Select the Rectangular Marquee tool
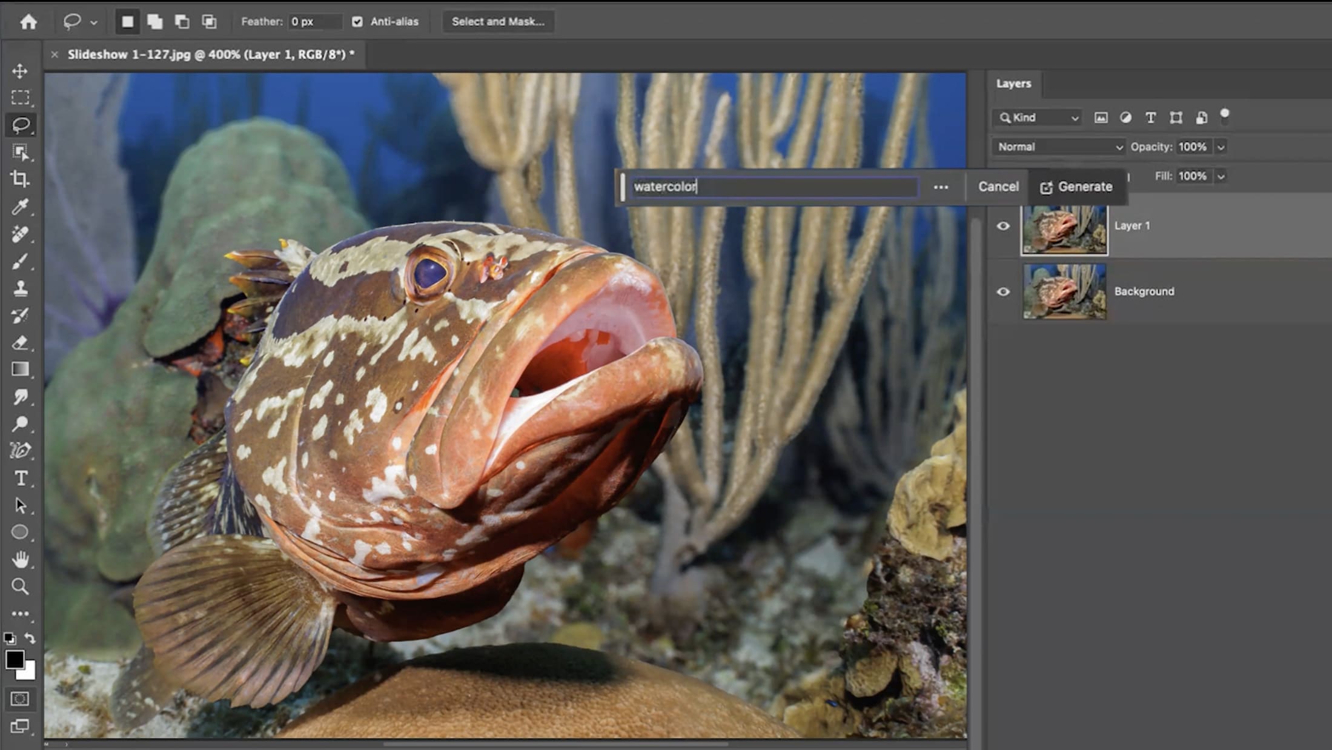Screen dimensions: 1332x750 coord(20,98)
